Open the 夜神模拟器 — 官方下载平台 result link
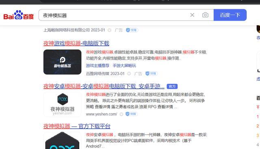The height and width of the screenshot is (149, 260). tap(77, 126)
